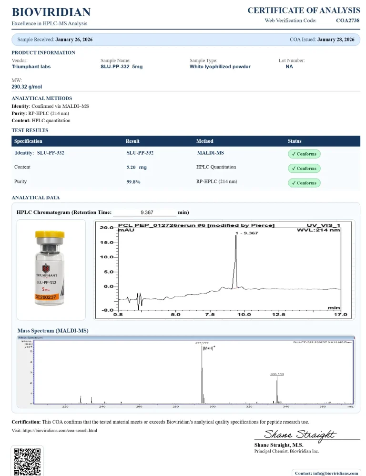Select the Lot Number value NA

tap(289, 66)
